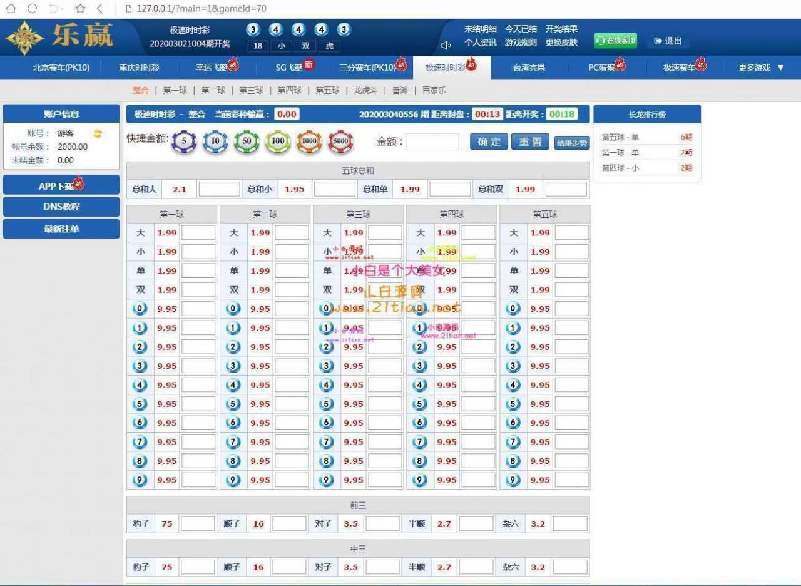This screenshot has height=586, width=801.
Task: Select the 10 quick-amount chip
Action: [215, 142]
